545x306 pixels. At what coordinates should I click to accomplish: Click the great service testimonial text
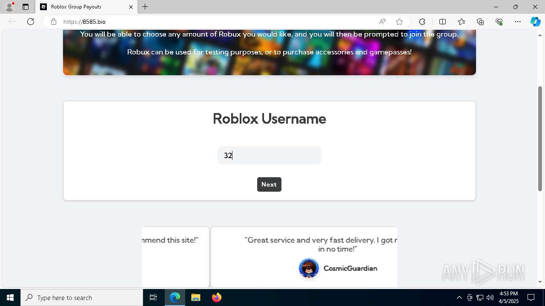[x=321, y=244]
